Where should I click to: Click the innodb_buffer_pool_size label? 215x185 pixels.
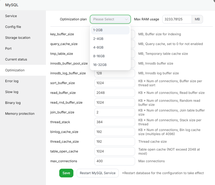(x=69, y=63)
